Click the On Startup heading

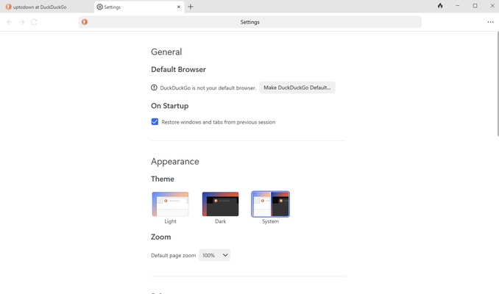[169, 106]
